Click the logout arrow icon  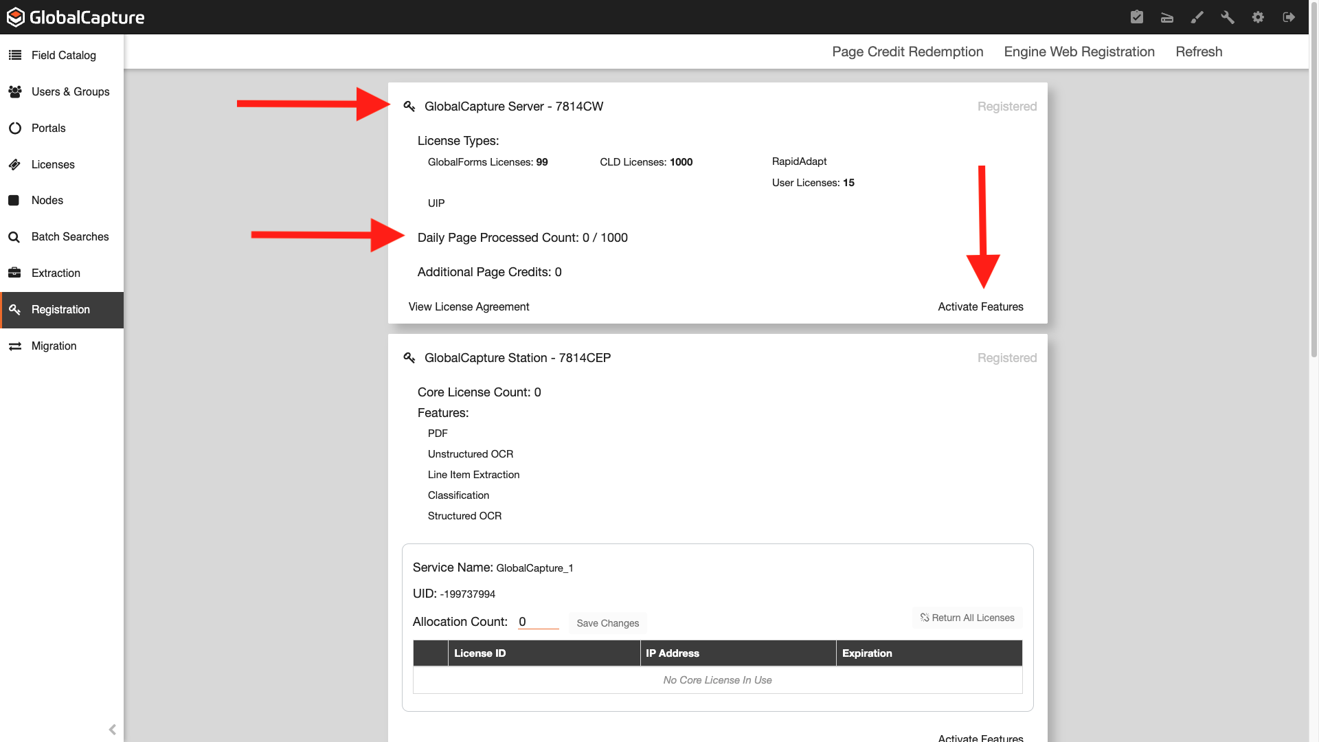click(x=1289, y=17)
